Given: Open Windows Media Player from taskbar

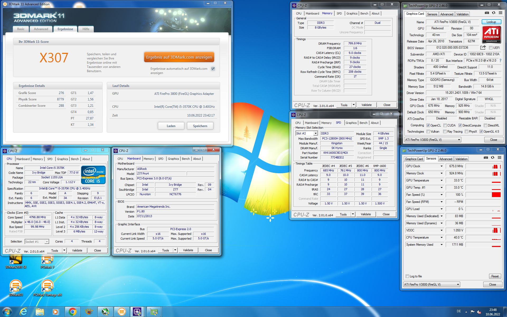Looking at the screenshot, I should 55,312.
